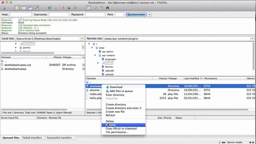Click the remote file list horizontal scrollbar

coord(167,110)
